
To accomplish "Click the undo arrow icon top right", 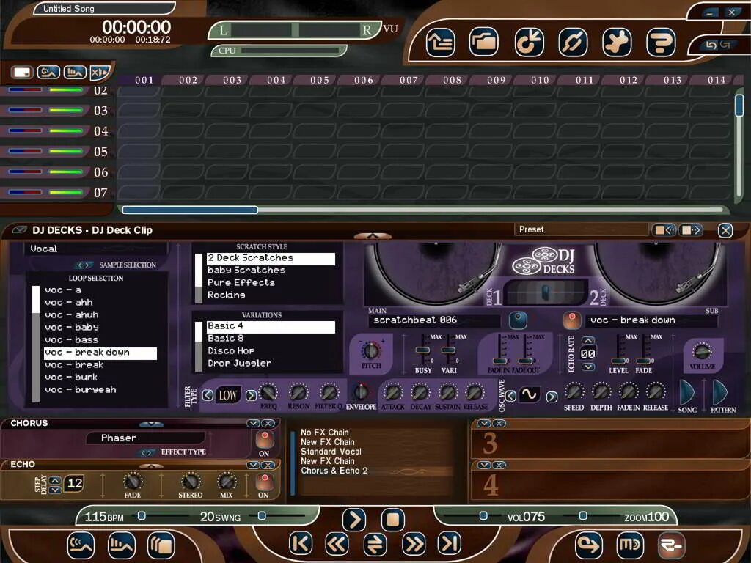I will point(711,45).
